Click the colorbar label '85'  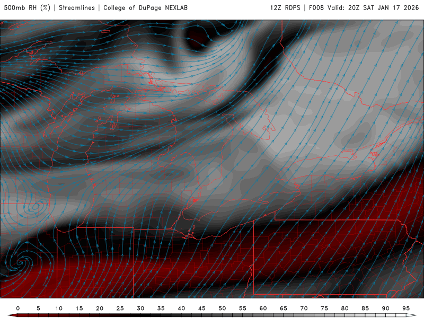tap(365, 308)
